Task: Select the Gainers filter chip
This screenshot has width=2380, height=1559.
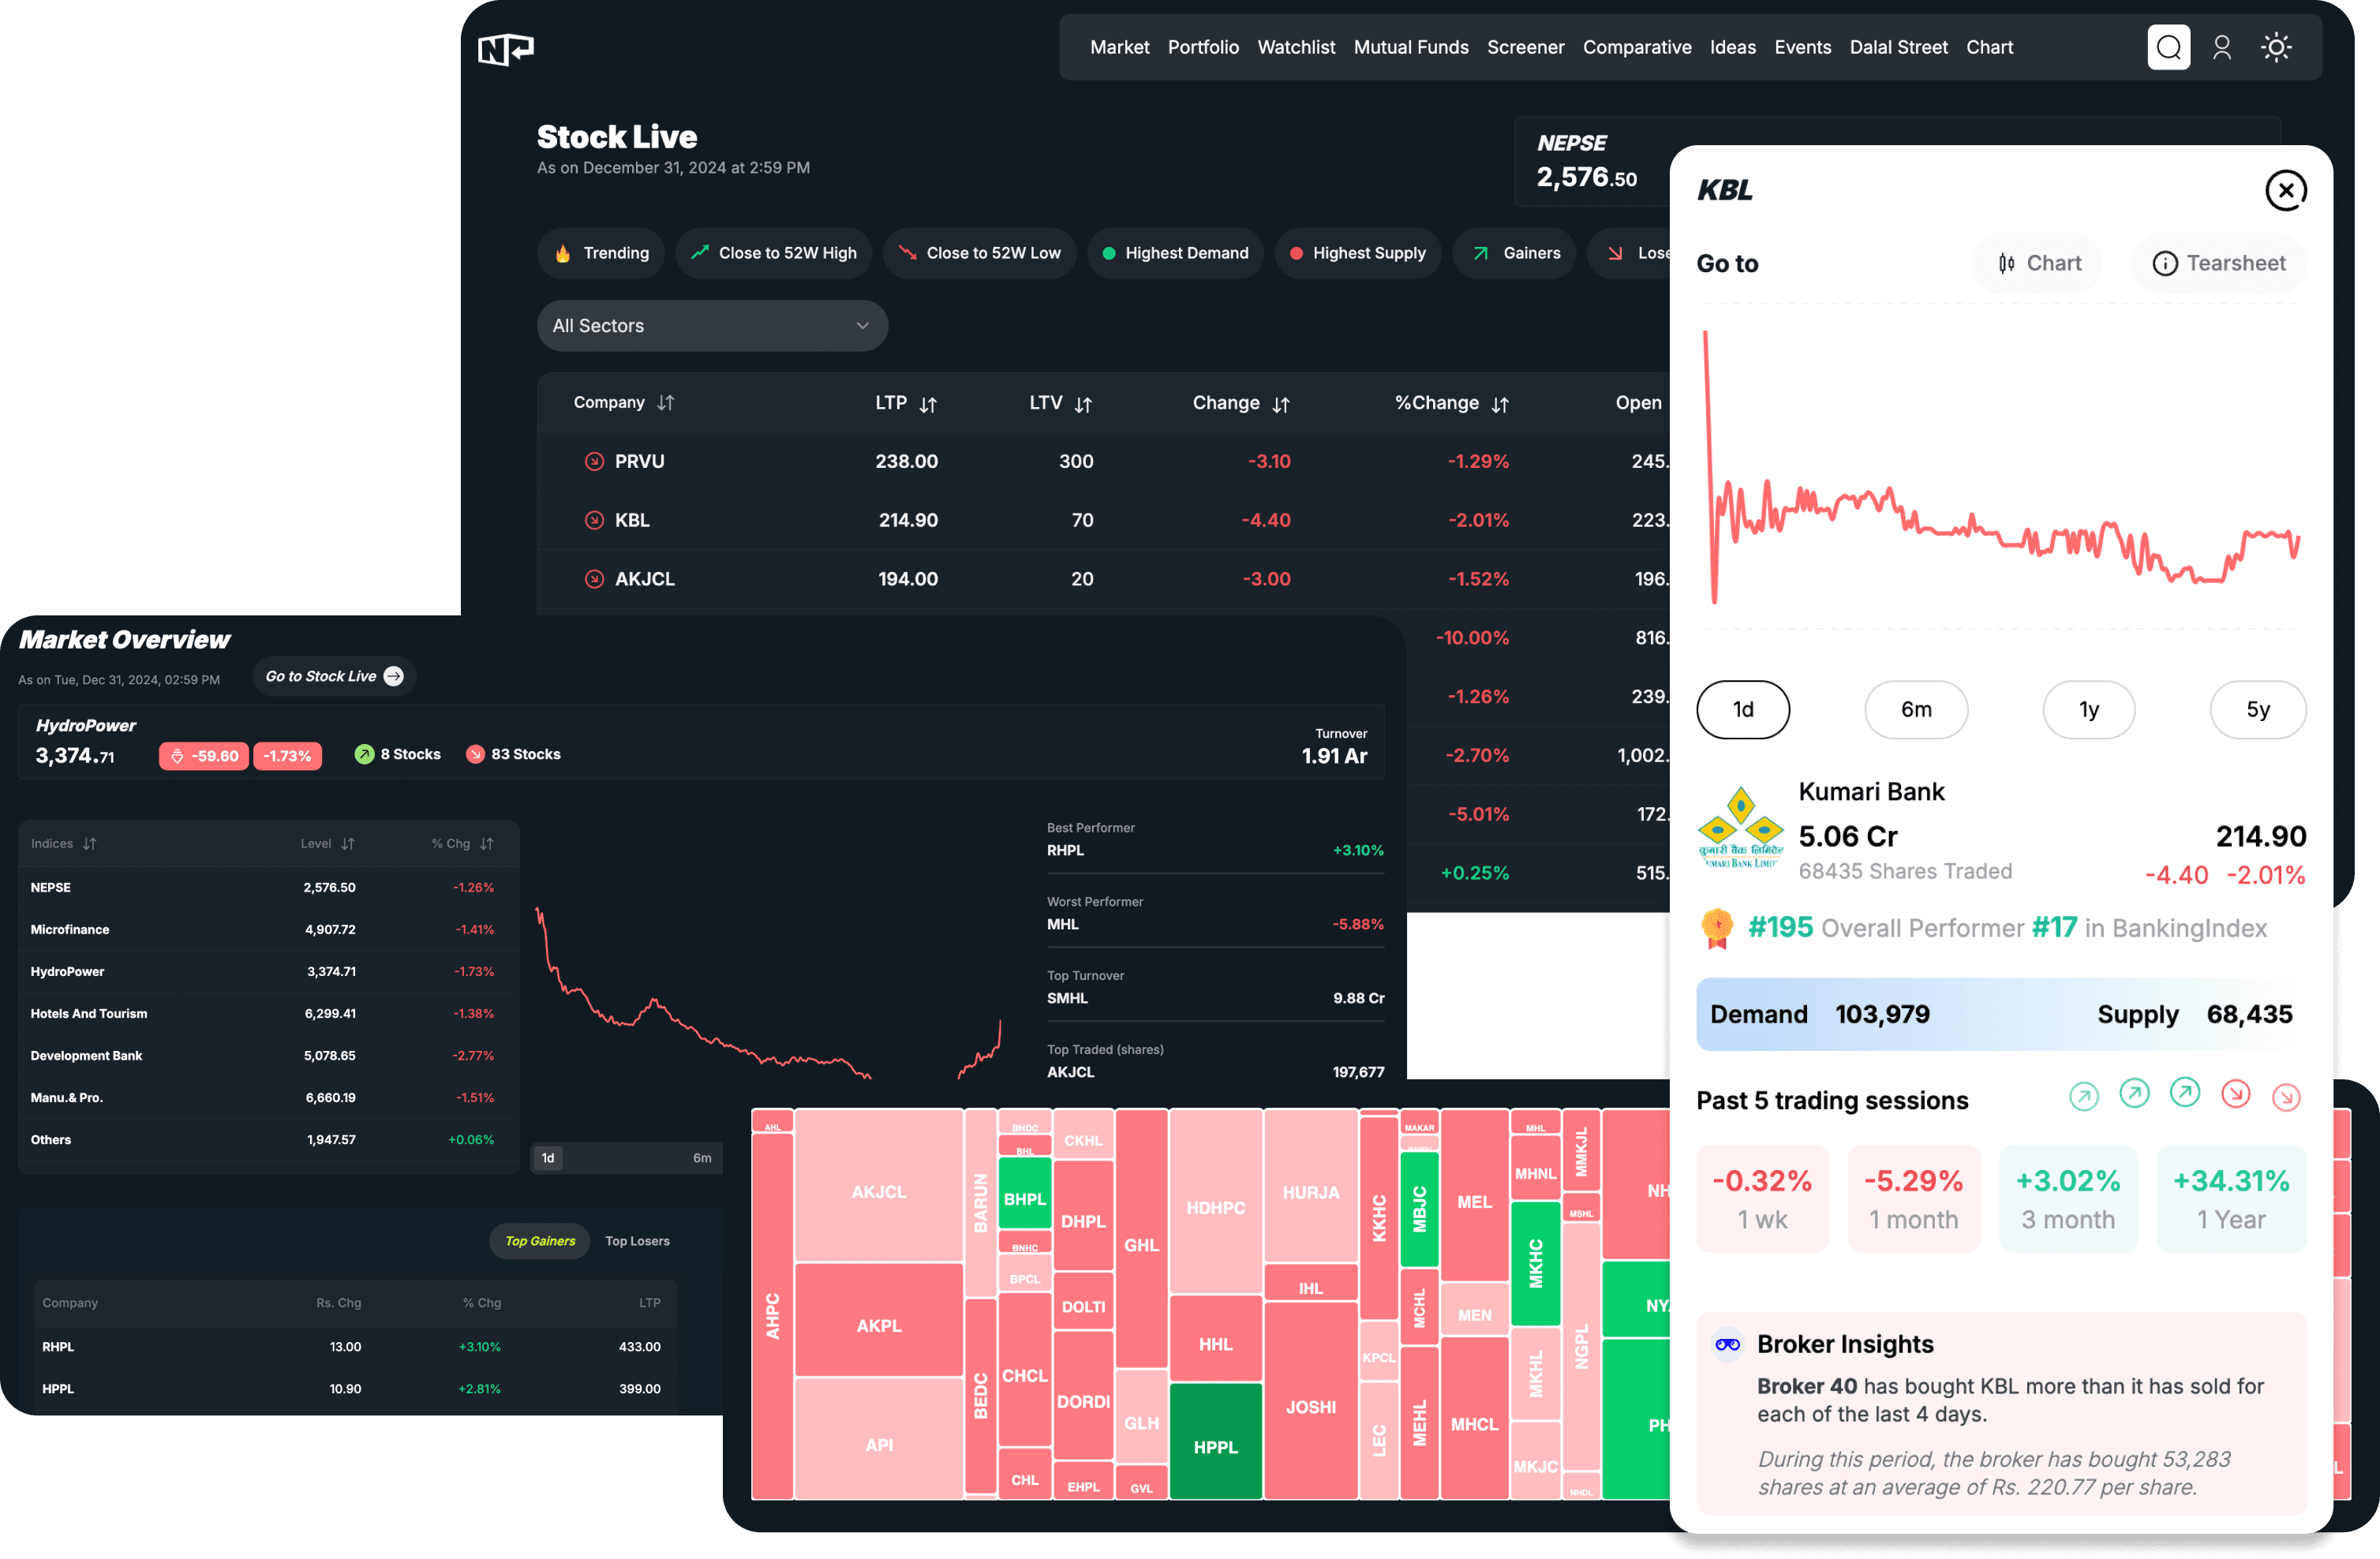Action: pyautogui.click(x=1514, y=253)
